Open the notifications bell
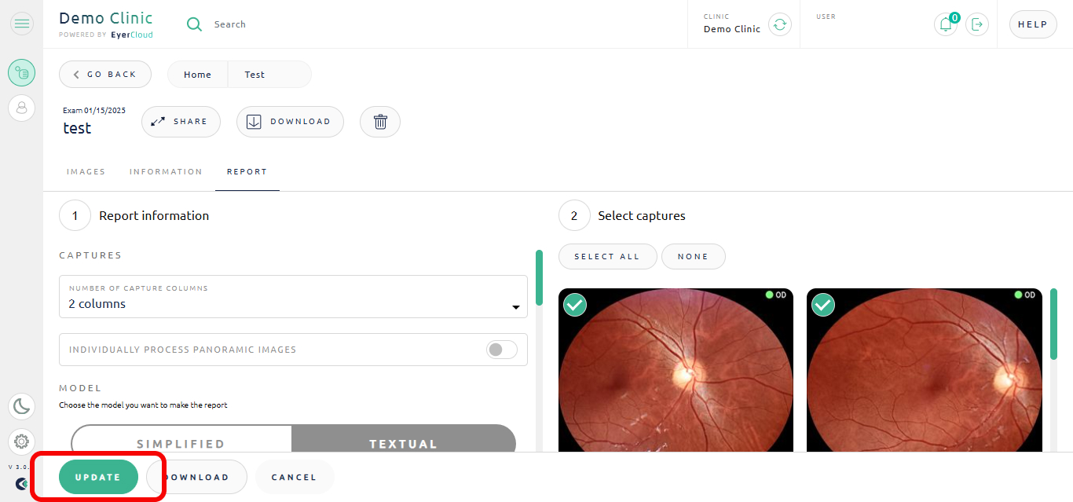 point(946,24)
